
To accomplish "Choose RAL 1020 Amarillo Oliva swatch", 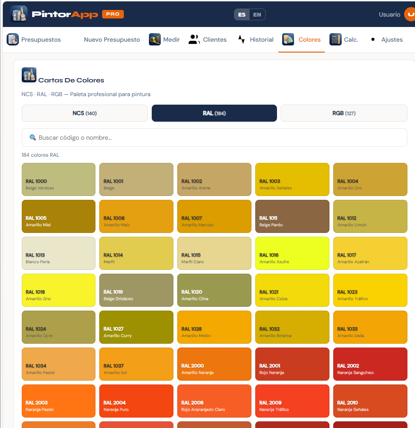I will pyautogui.click(x=214, y=290).
